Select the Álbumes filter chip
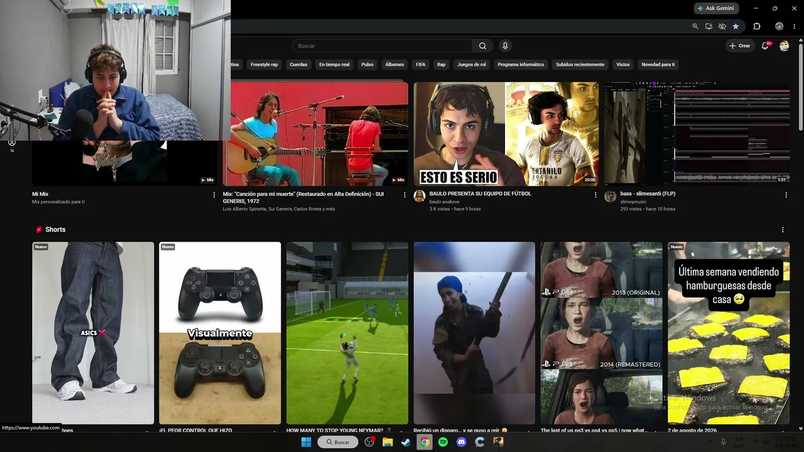The image size is (804, 452). pos(394,65)
